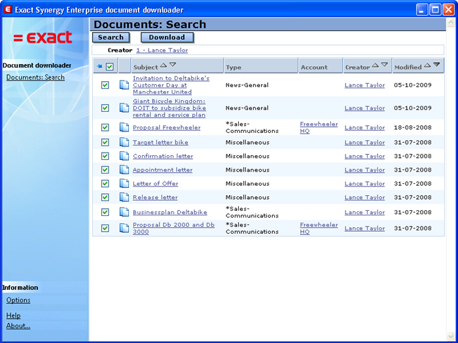Click the Search button
458x343 pixels.
coord(111,37)
